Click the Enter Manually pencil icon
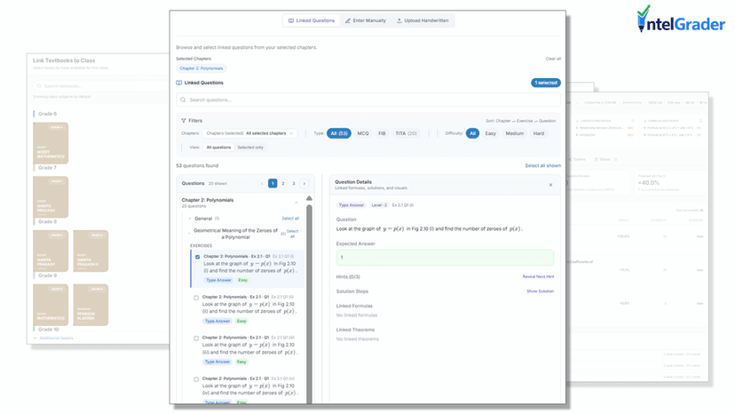Image resolution: width=735 pixels, height=414 pixels. (x=347, y=20)
